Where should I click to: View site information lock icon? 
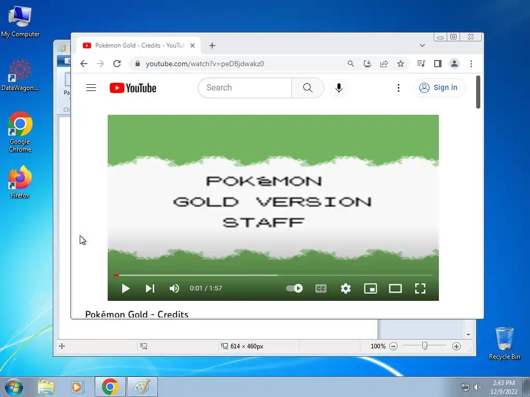coord(137,64)
